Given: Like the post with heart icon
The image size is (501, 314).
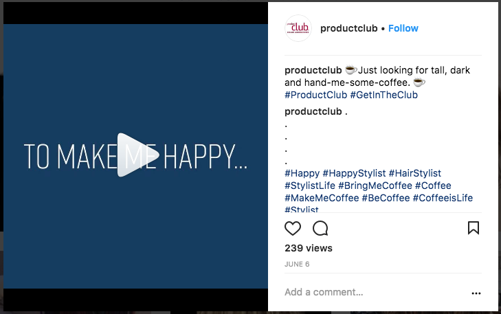Looking at the screenshot, I should click(x=293, y=228).
